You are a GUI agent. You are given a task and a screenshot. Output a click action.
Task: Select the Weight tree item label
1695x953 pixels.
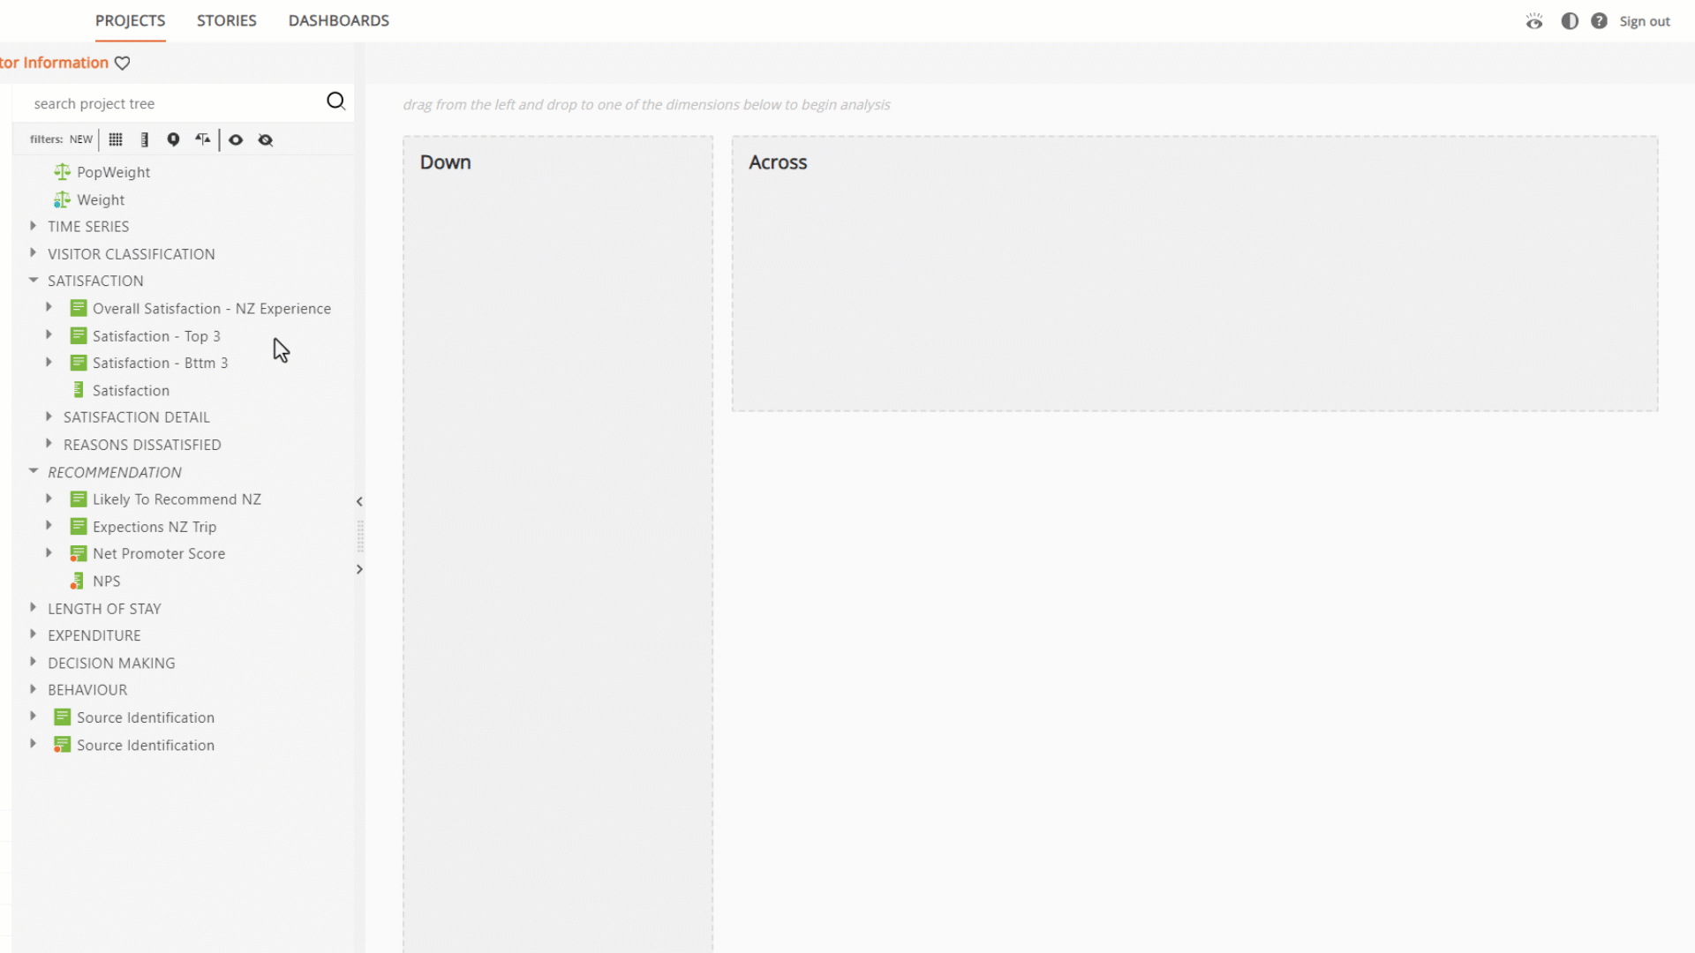[x=101, y=199]
